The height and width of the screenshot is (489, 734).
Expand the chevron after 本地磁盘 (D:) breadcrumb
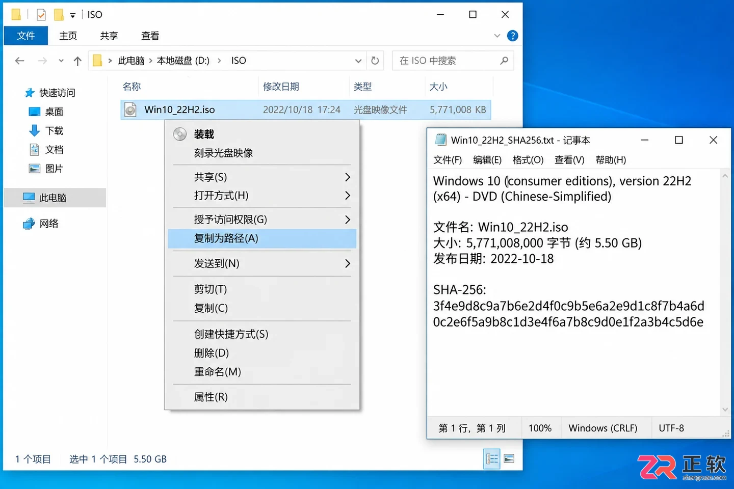click(x=219, y=61)
